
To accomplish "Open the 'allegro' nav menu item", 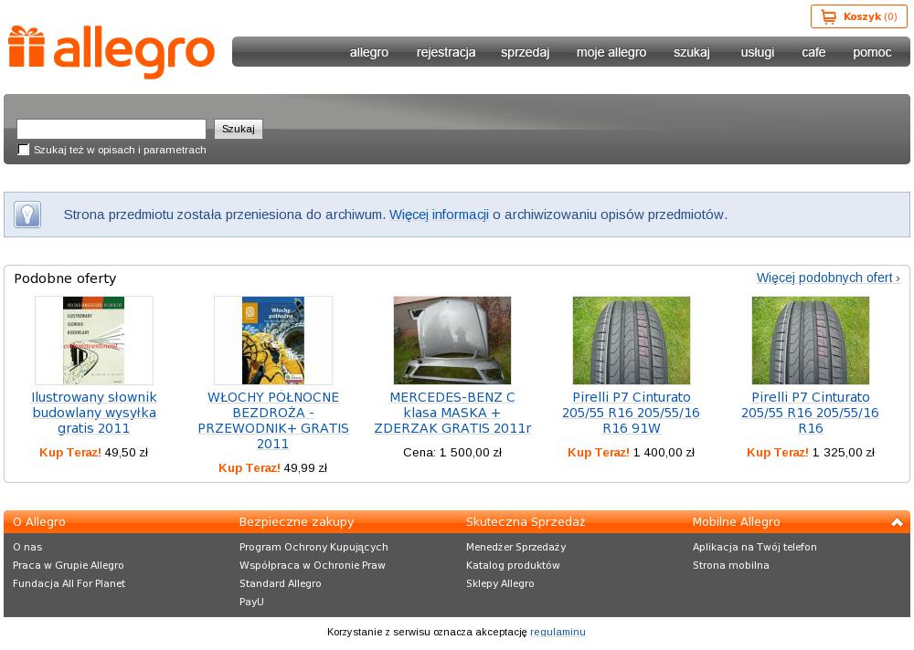I will pos(369,52).
